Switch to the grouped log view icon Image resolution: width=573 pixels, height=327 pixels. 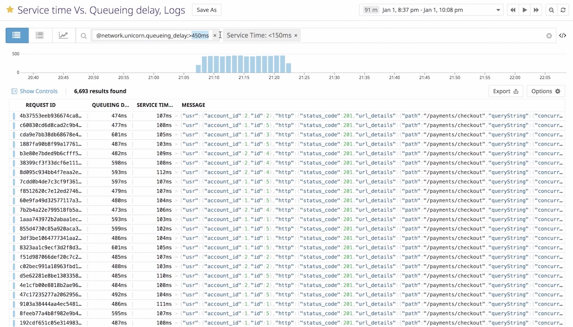(x=40, y=35)
